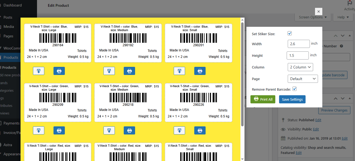Screen dimensions: 355x161
Task: Open the Media library from the sidebar
Action: pos(8,27)
